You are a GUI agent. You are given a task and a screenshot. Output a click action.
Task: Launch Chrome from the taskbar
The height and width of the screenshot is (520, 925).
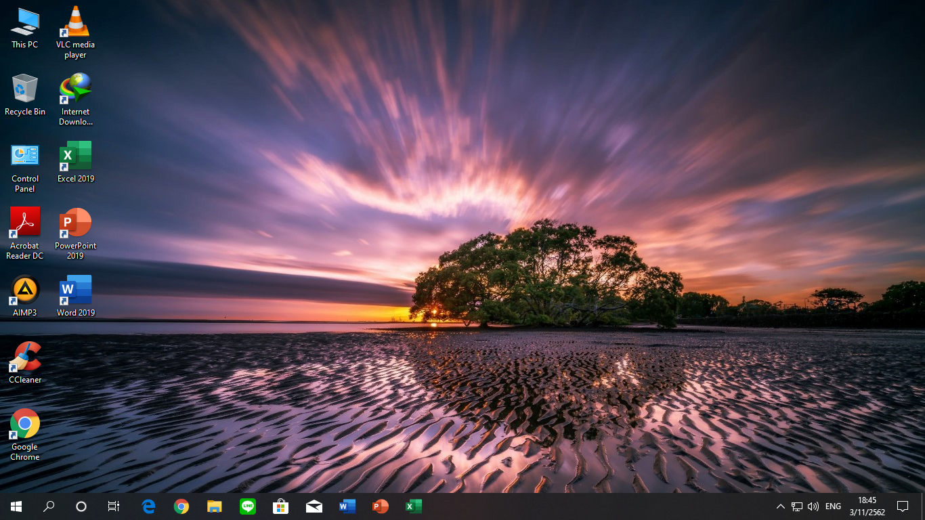point(181,506)
